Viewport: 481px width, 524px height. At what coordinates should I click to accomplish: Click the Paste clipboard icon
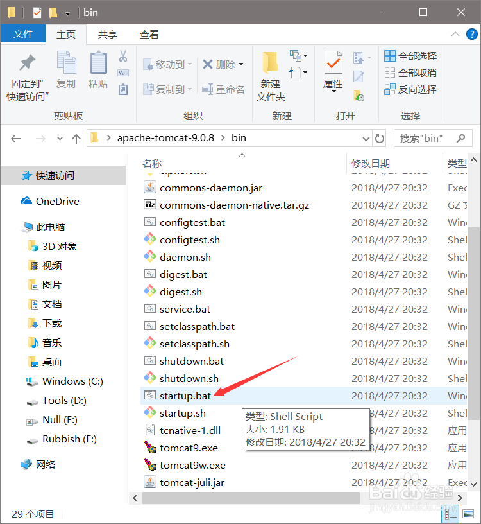[99, 62]
